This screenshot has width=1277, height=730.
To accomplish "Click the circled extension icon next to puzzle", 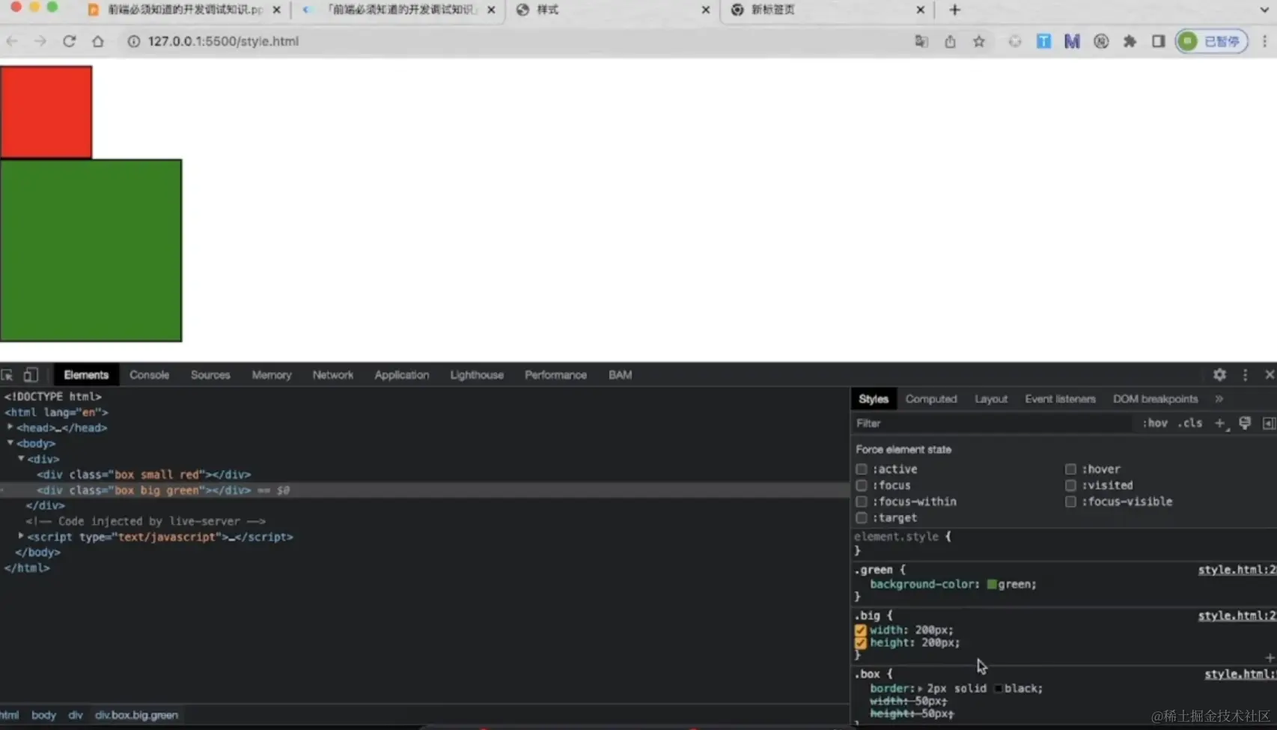I will point(1101,41).
